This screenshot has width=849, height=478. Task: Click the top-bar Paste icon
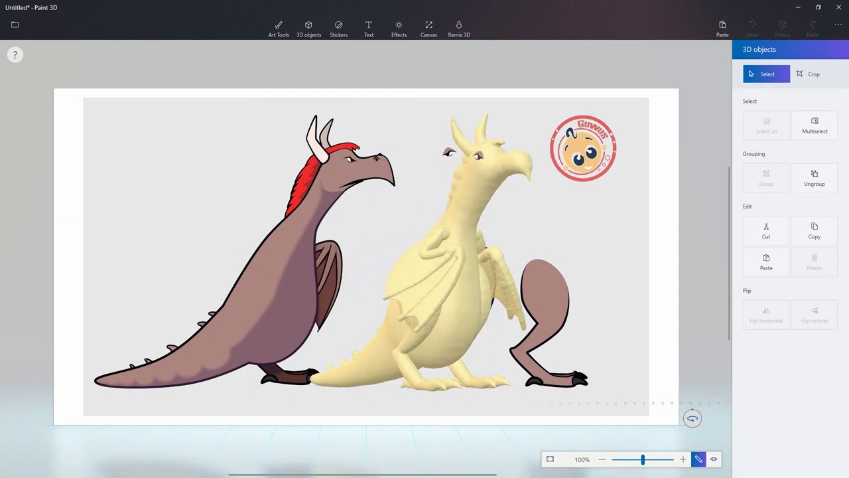click(722, 29)
